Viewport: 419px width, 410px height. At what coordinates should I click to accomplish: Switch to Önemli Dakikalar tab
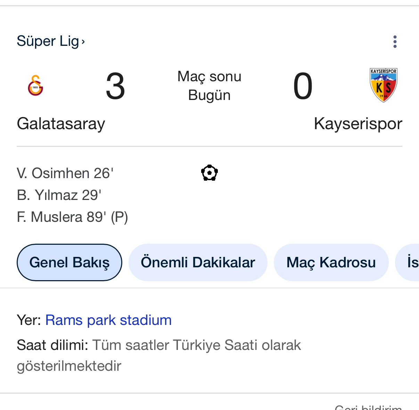(198, 262)
